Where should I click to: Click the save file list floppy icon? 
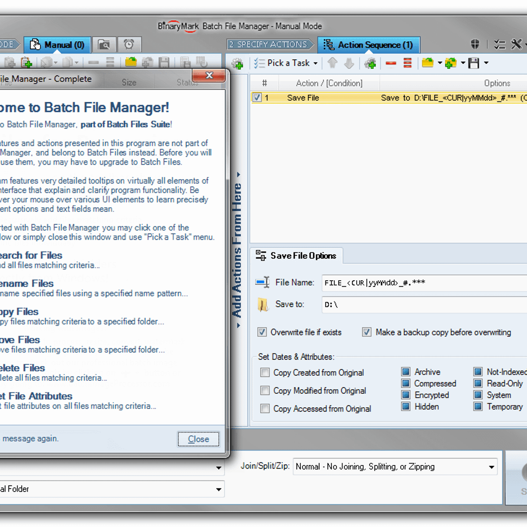[164, 62]
